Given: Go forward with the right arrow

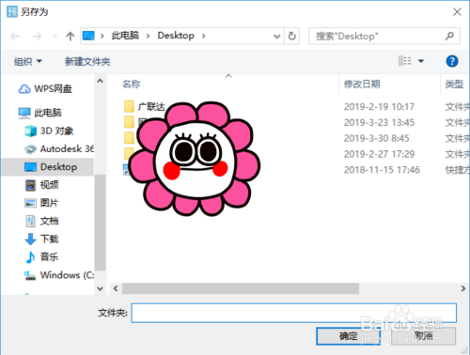Looking at the screenshot, I should (37, 37).
